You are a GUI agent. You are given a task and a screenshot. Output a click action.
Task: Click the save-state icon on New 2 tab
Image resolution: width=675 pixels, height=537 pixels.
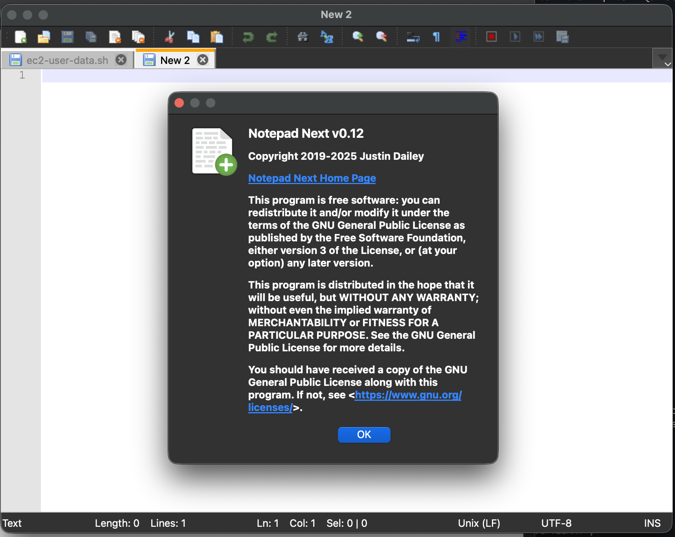pos(149,60)
